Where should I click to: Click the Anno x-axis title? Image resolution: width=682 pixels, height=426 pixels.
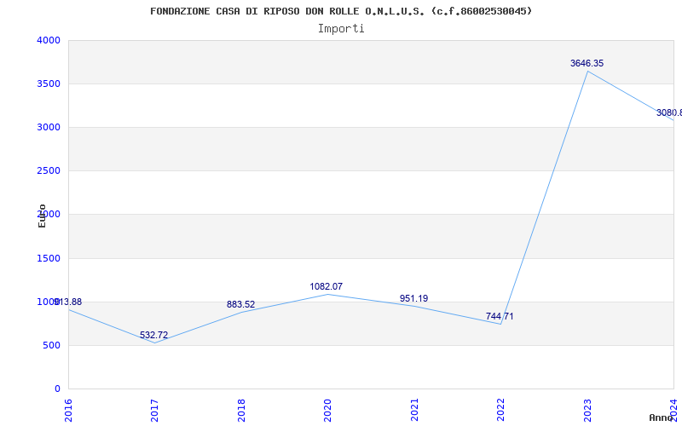[x=662, y=417]
